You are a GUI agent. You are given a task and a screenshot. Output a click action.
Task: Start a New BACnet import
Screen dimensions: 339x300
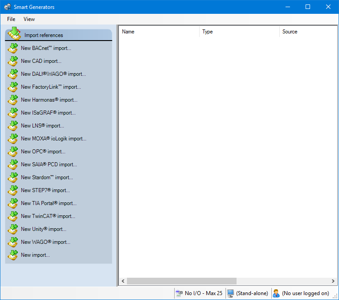[46, 48]
